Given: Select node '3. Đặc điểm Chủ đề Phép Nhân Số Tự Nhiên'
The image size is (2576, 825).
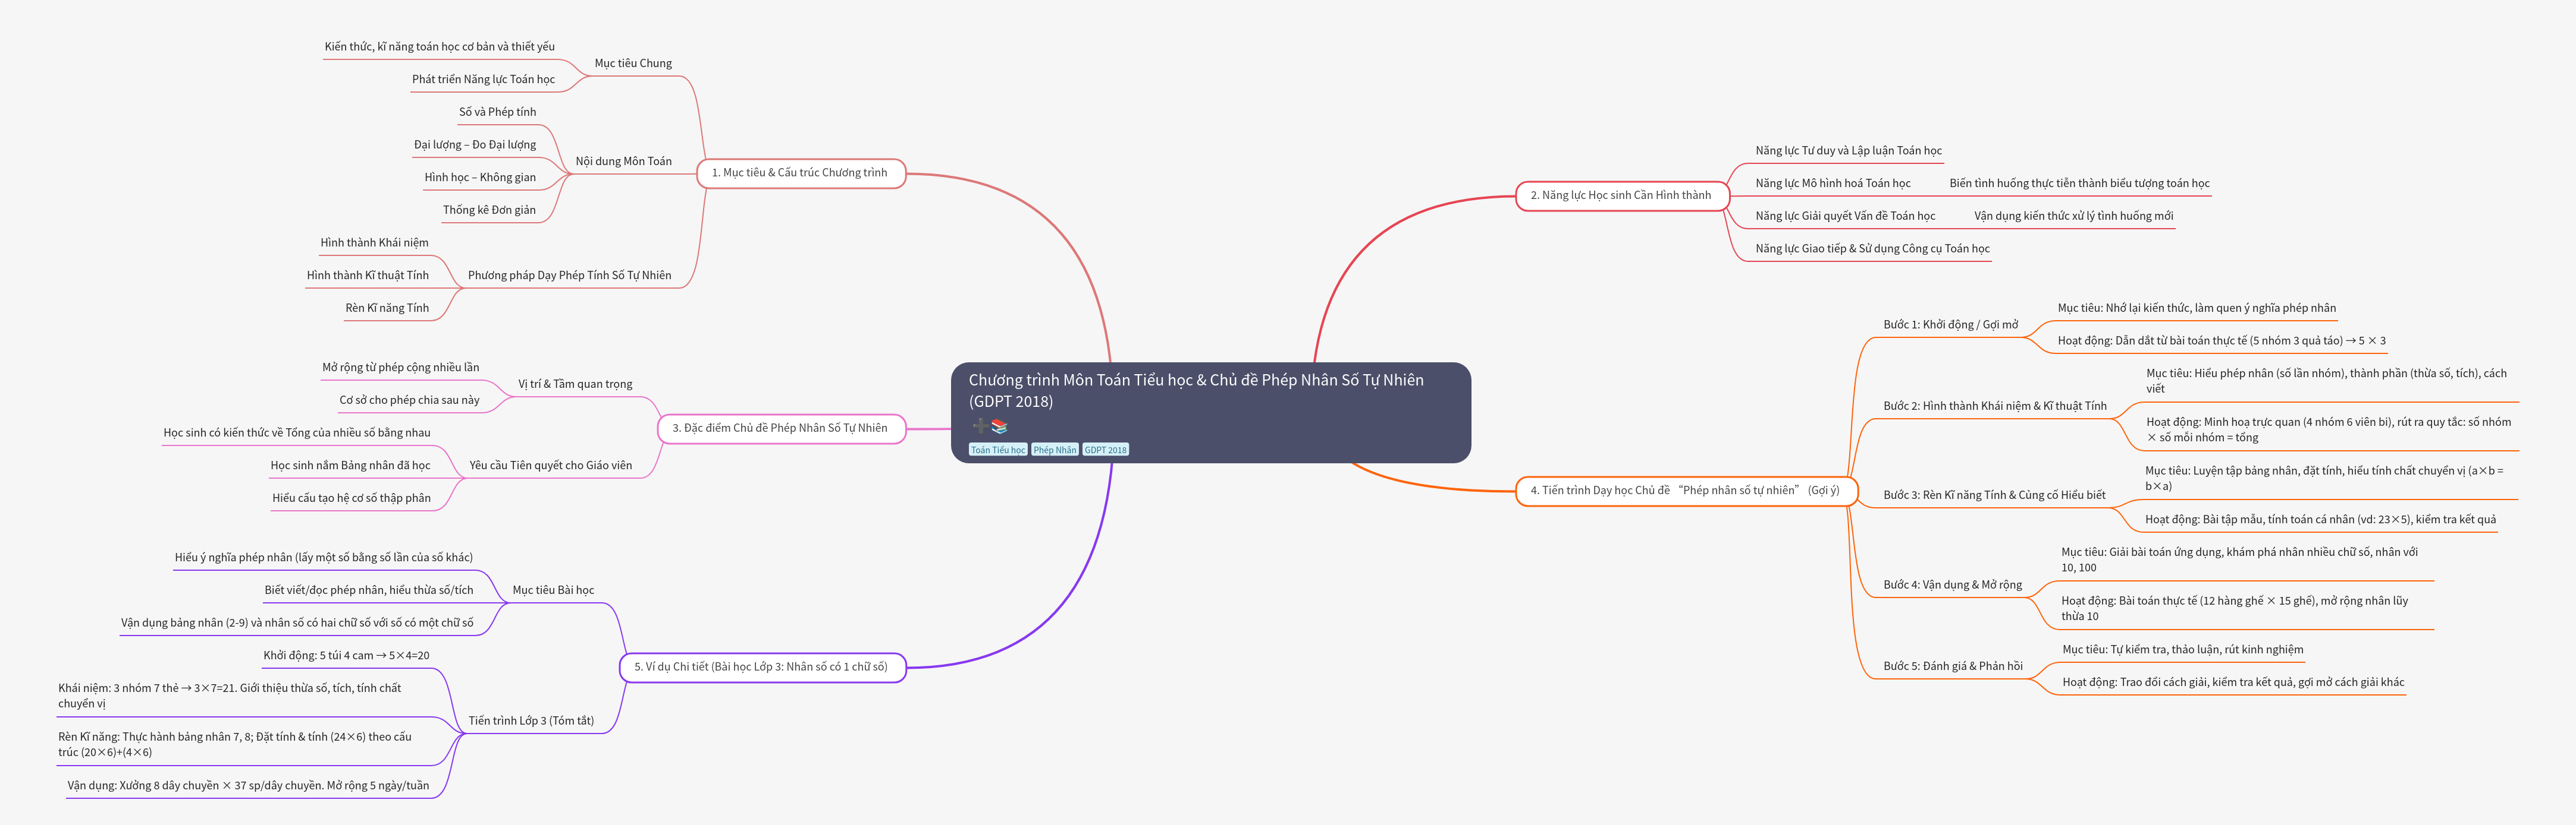Looking at the screenshot, I should point(779,428).
